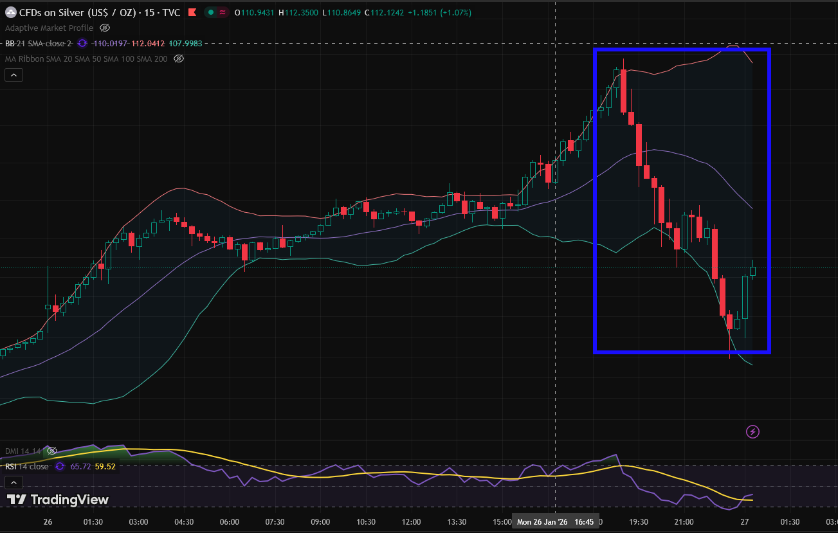Click the green market status dot
The image size is (838, 533).
point(210,12)
